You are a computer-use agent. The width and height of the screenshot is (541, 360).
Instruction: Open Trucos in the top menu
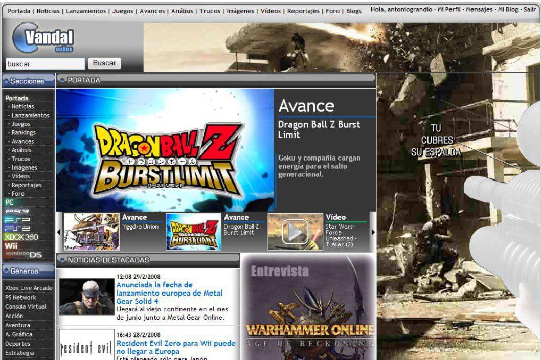(x=210, y=11)
